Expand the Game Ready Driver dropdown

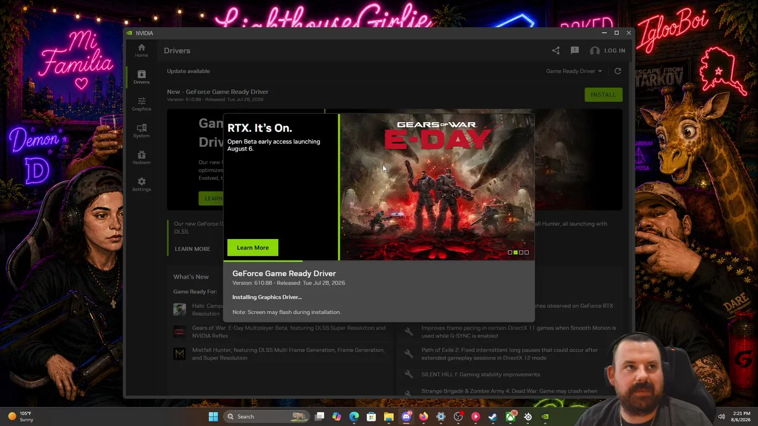click(574, 71)
